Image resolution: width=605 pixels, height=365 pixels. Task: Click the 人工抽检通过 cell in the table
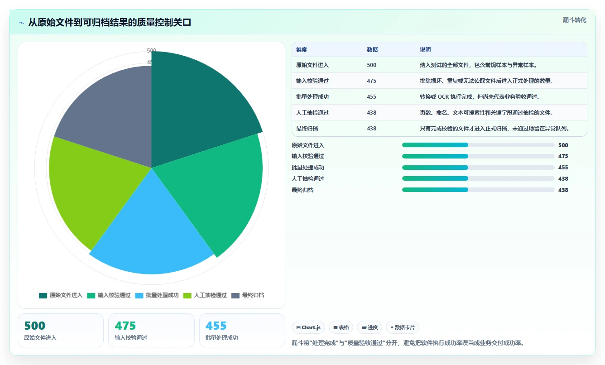[x=312, y=113]
